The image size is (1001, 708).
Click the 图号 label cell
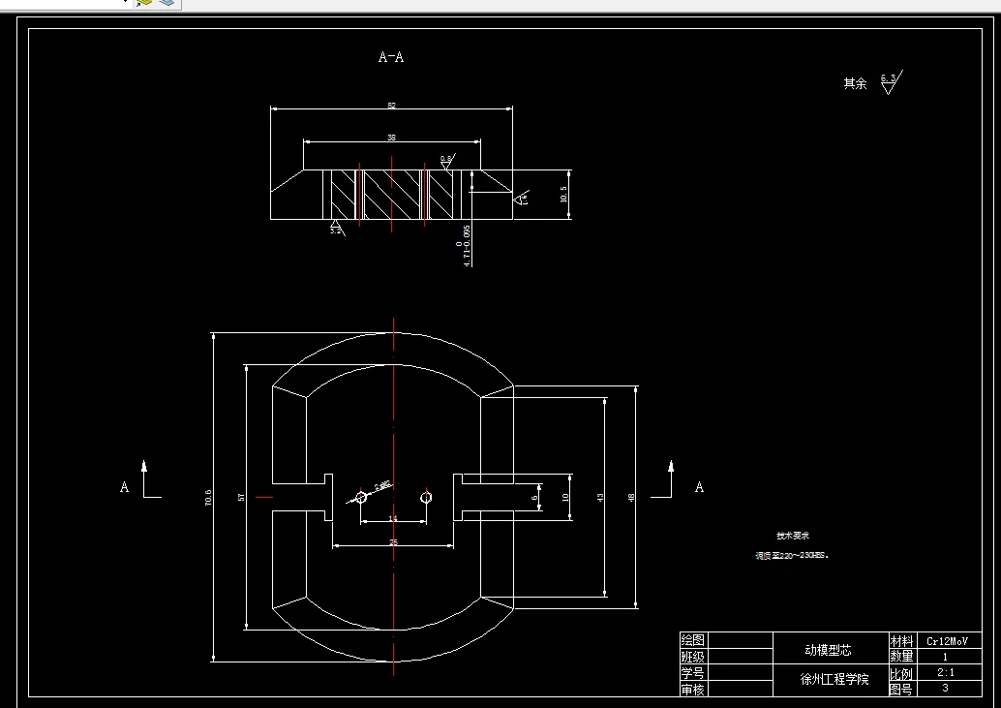click(901, 689)
